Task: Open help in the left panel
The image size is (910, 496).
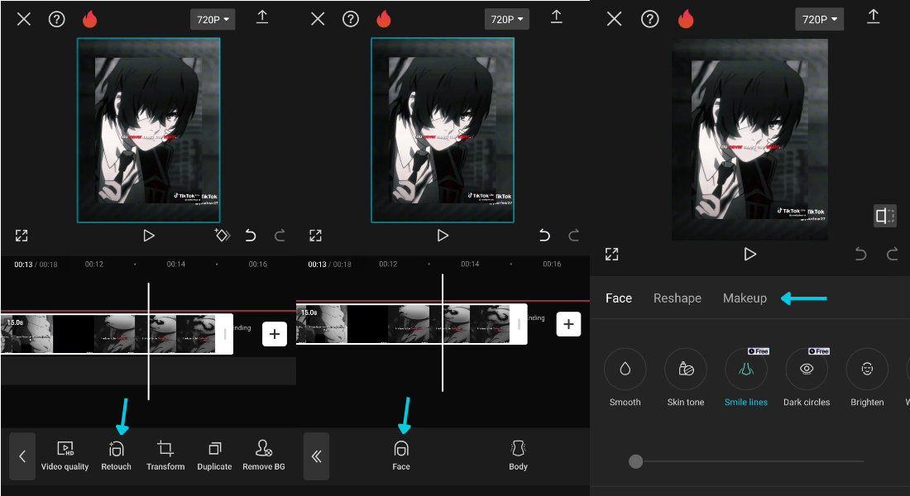Action: pyautogui.click(x=56, y=19)
